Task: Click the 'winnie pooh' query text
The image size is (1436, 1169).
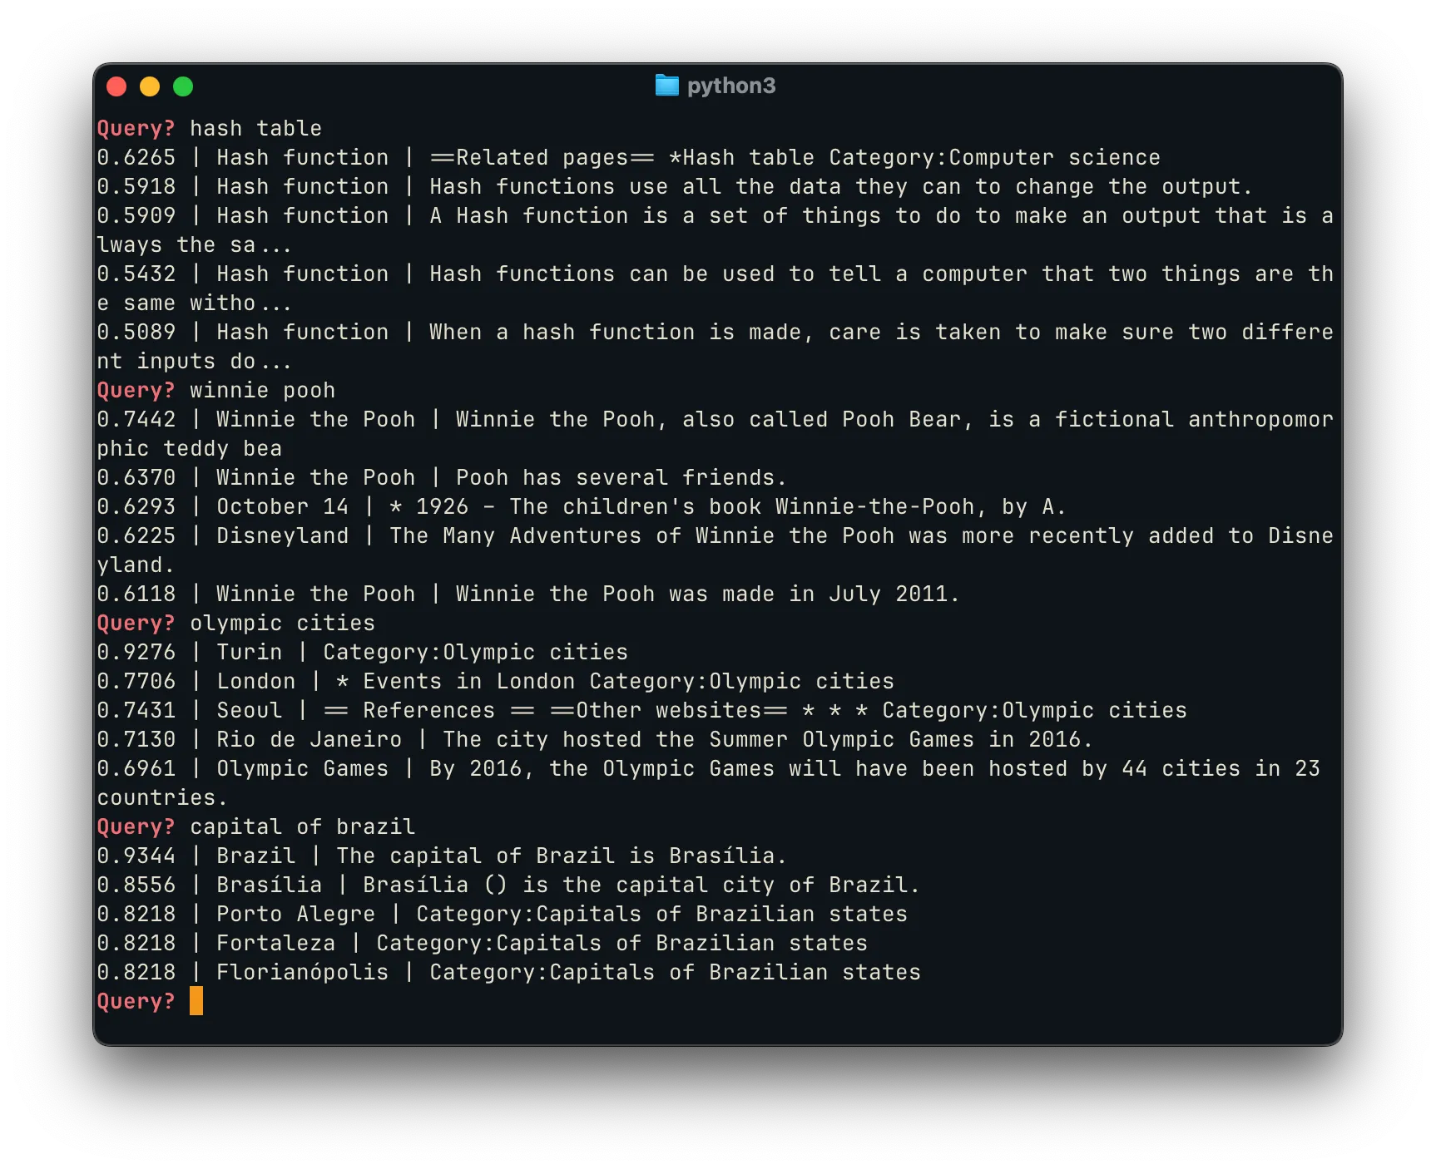Action: pyautogui.click(x=262, y=390)
